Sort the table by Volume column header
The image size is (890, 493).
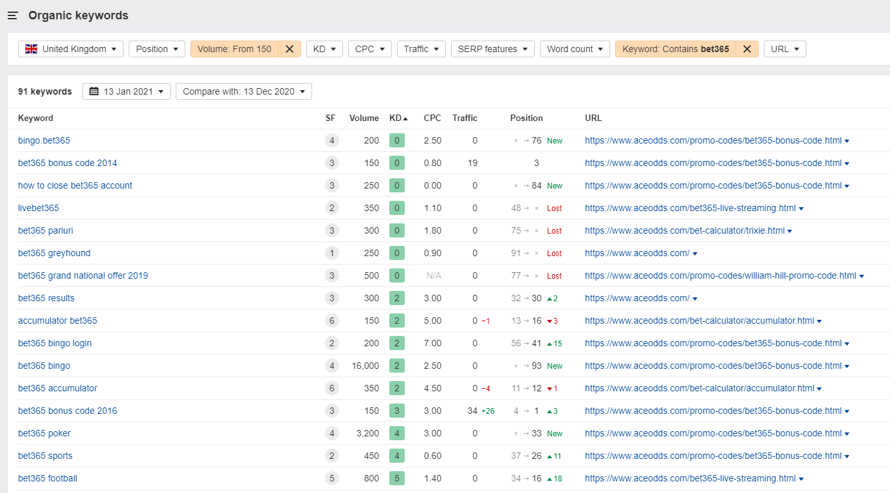point(364,118)
